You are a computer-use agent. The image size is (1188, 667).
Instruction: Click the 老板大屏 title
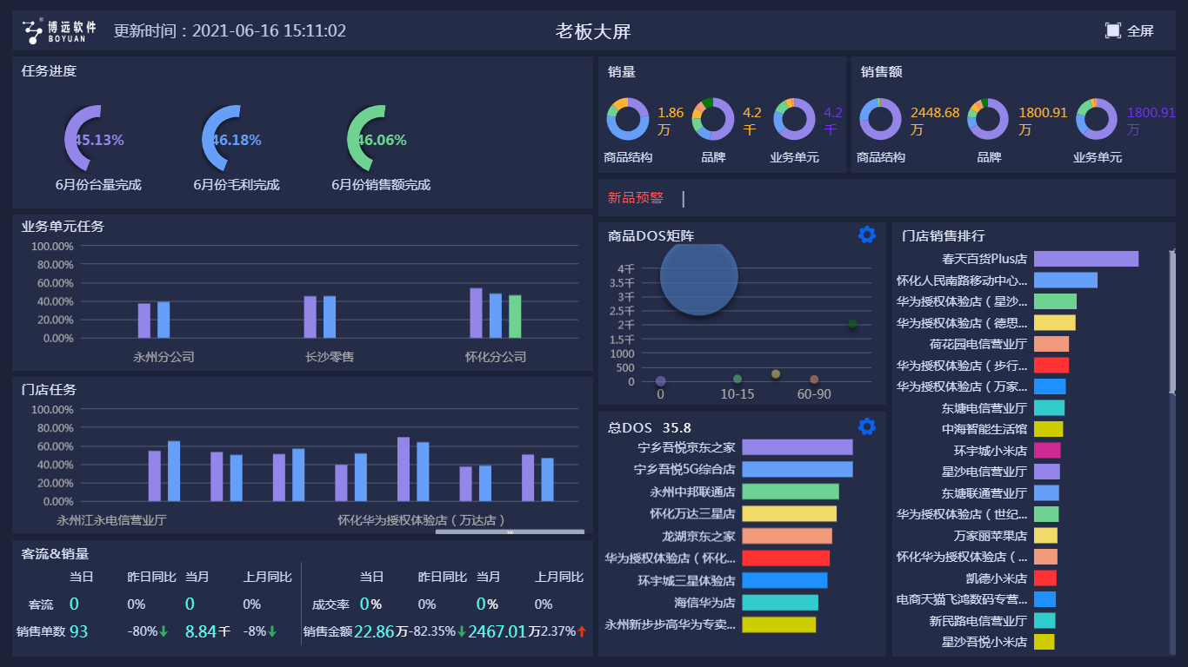[x=593, y=31]
